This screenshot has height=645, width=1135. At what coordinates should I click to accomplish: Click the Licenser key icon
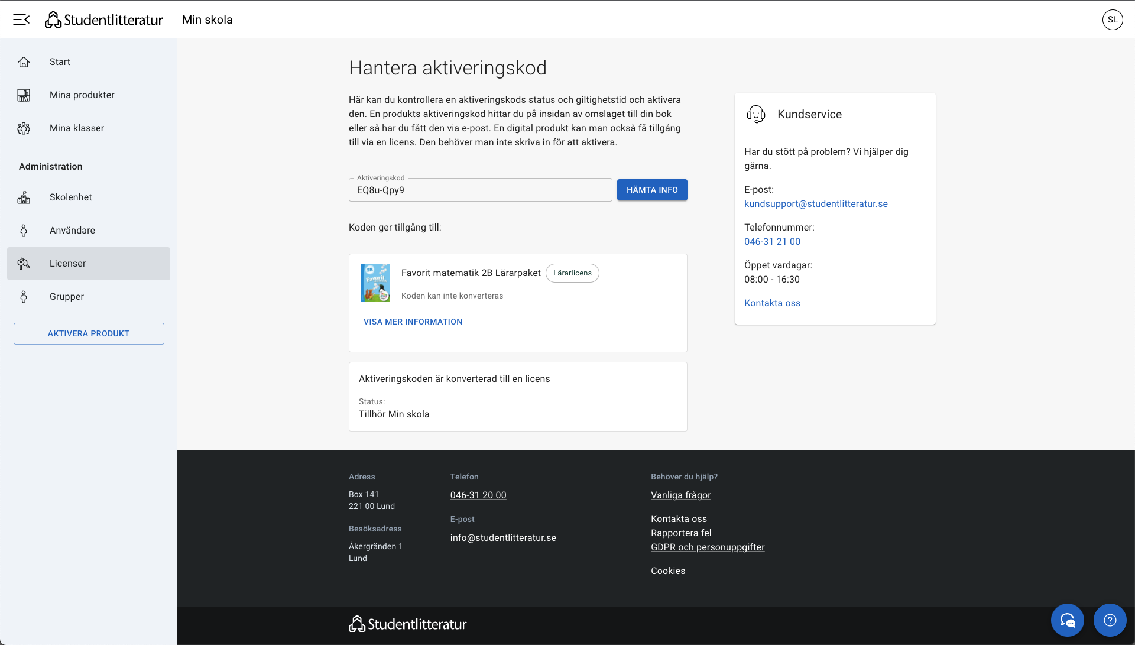point(24,264)
